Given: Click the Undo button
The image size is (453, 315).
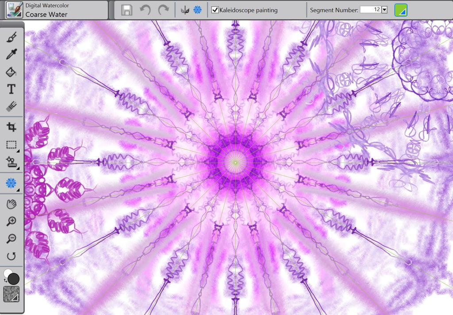Looking at the screenshot, I should [145, 10].
